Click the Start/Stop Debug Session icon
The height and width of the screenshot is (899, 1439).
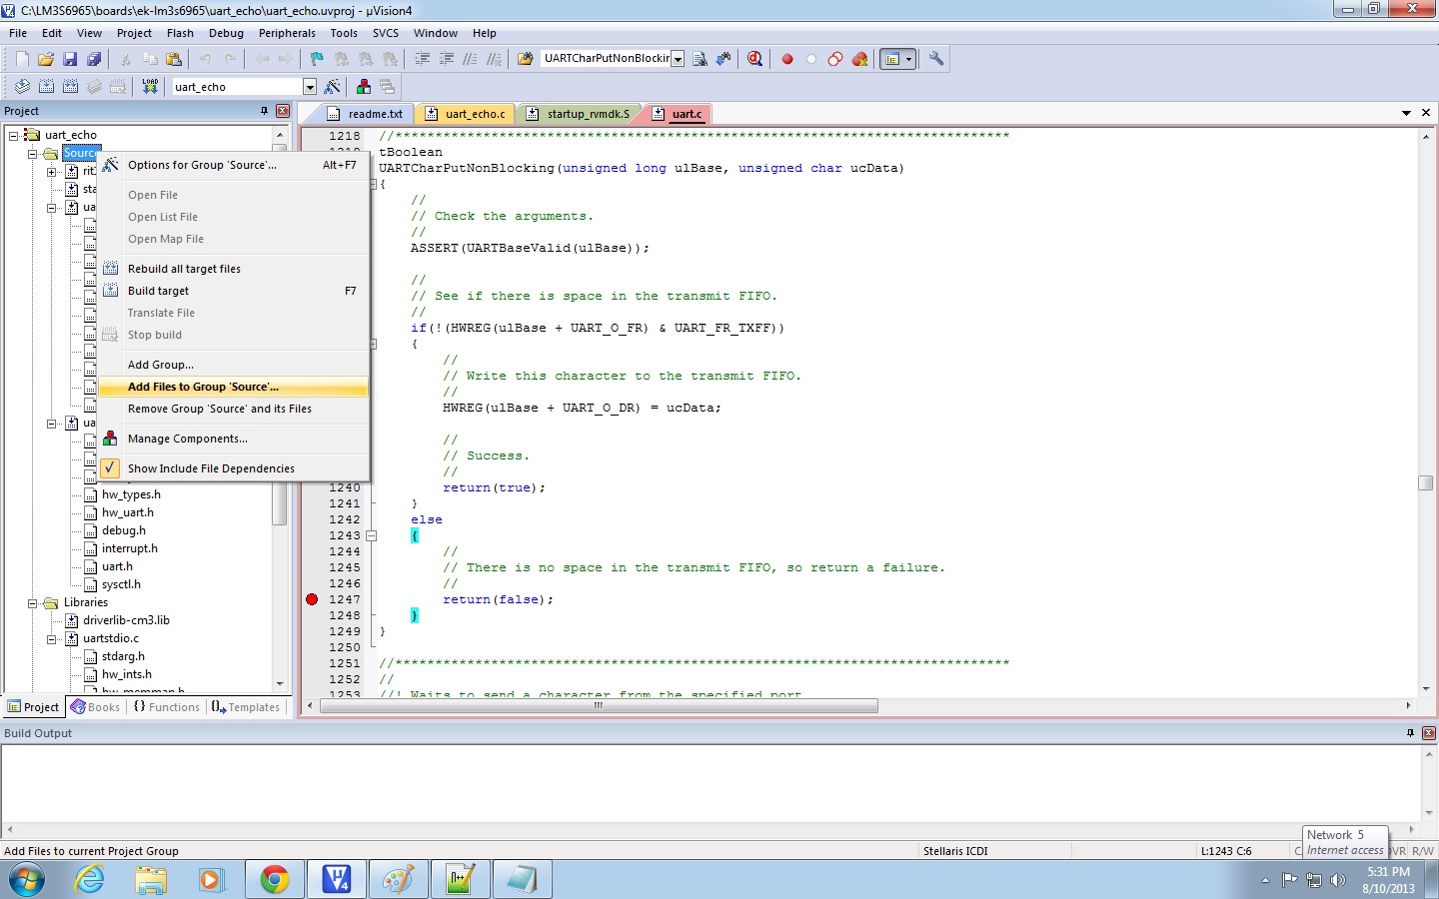754,59
